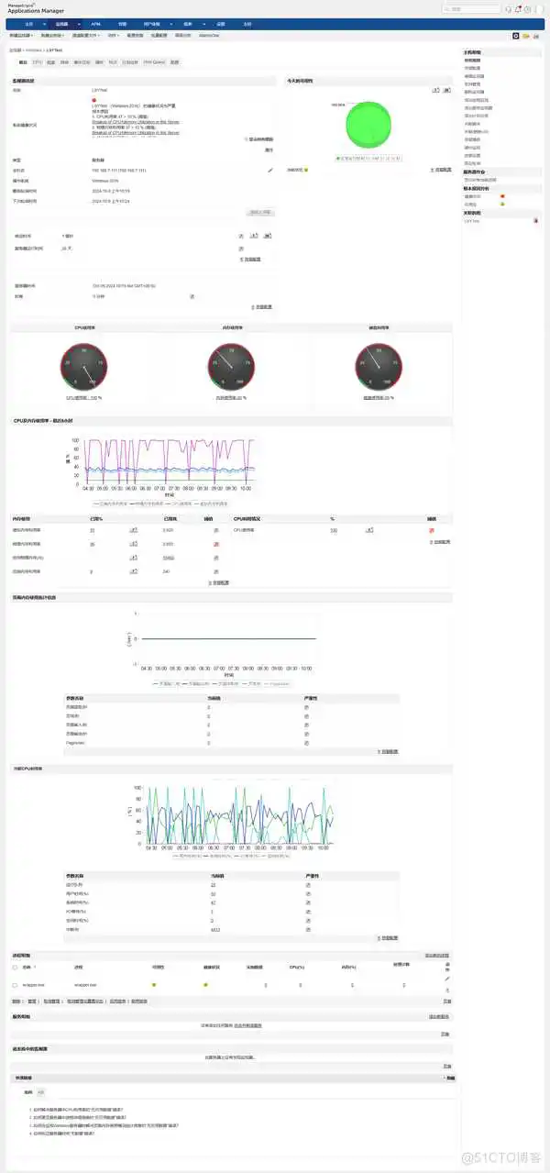Click the 添加新的进程 link above process table

(x=438, y=956)
